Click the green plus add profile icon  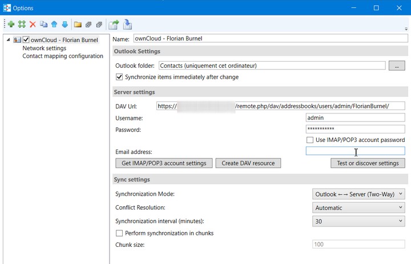click(x=11, y=25)
